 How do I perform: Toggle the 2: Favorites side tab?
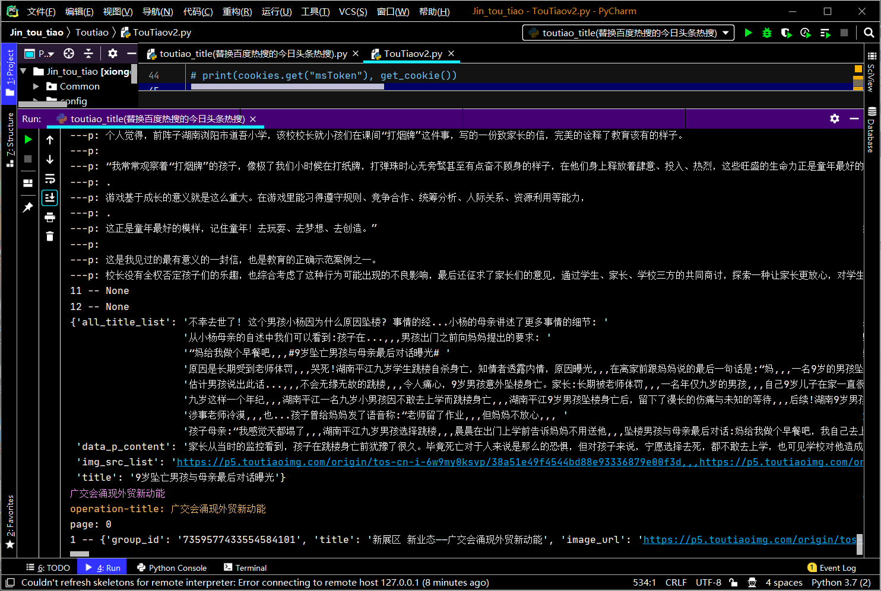pos(10,522)
